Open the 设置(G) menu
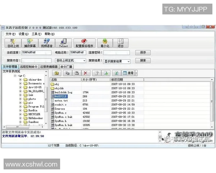The width and height of the screenshot is (216, 173). (x=23, y=34)
